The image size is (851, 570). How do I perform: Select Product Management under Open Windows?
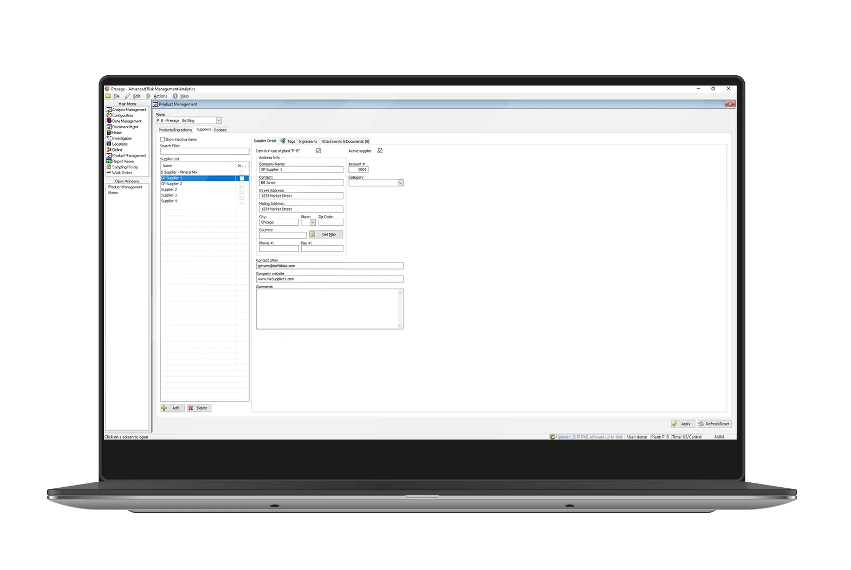tap(125, 187)
